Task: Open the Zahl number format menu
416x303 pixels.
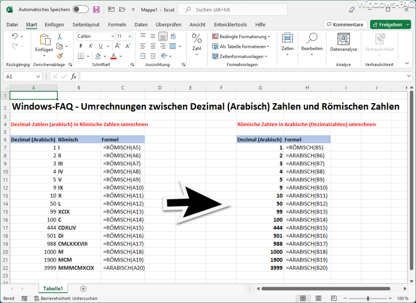Action: pos(197,44)
